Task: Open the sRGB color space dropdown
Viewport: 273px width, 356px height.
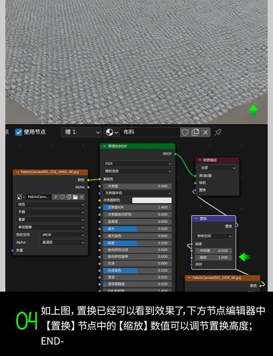Action: coord(63,235)
